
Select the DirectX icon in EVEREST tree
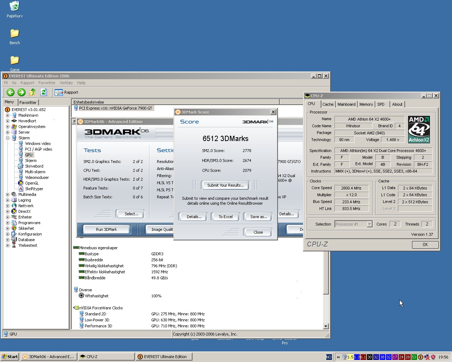tap(14, 211)
